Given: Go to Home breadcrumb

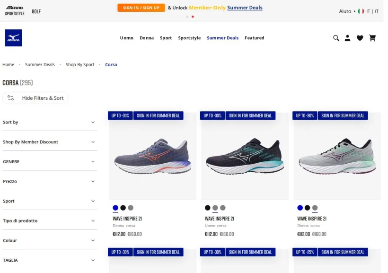Looking at the screenshot, I should tap(9, 65).
